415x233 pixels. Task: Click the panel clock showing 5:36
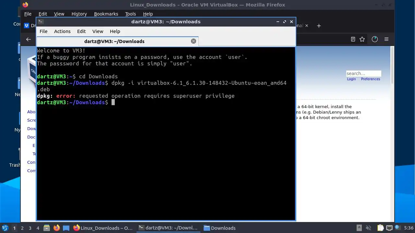click(x=409, y=228)
